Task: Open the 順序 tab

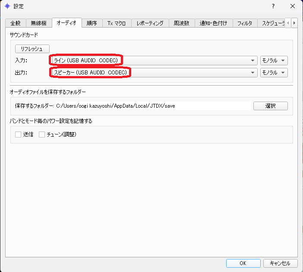Action: (92, 23)
